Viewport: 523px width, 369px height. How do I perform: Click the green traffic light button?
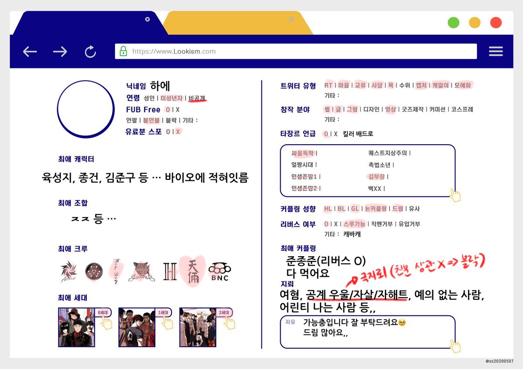pos(453,22)
